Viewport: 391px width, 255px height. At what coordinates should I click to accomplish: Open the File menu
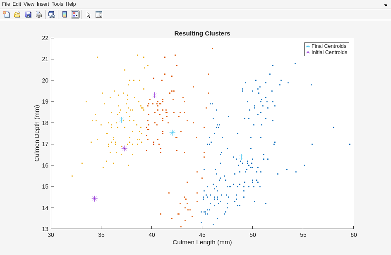point(6,4)
